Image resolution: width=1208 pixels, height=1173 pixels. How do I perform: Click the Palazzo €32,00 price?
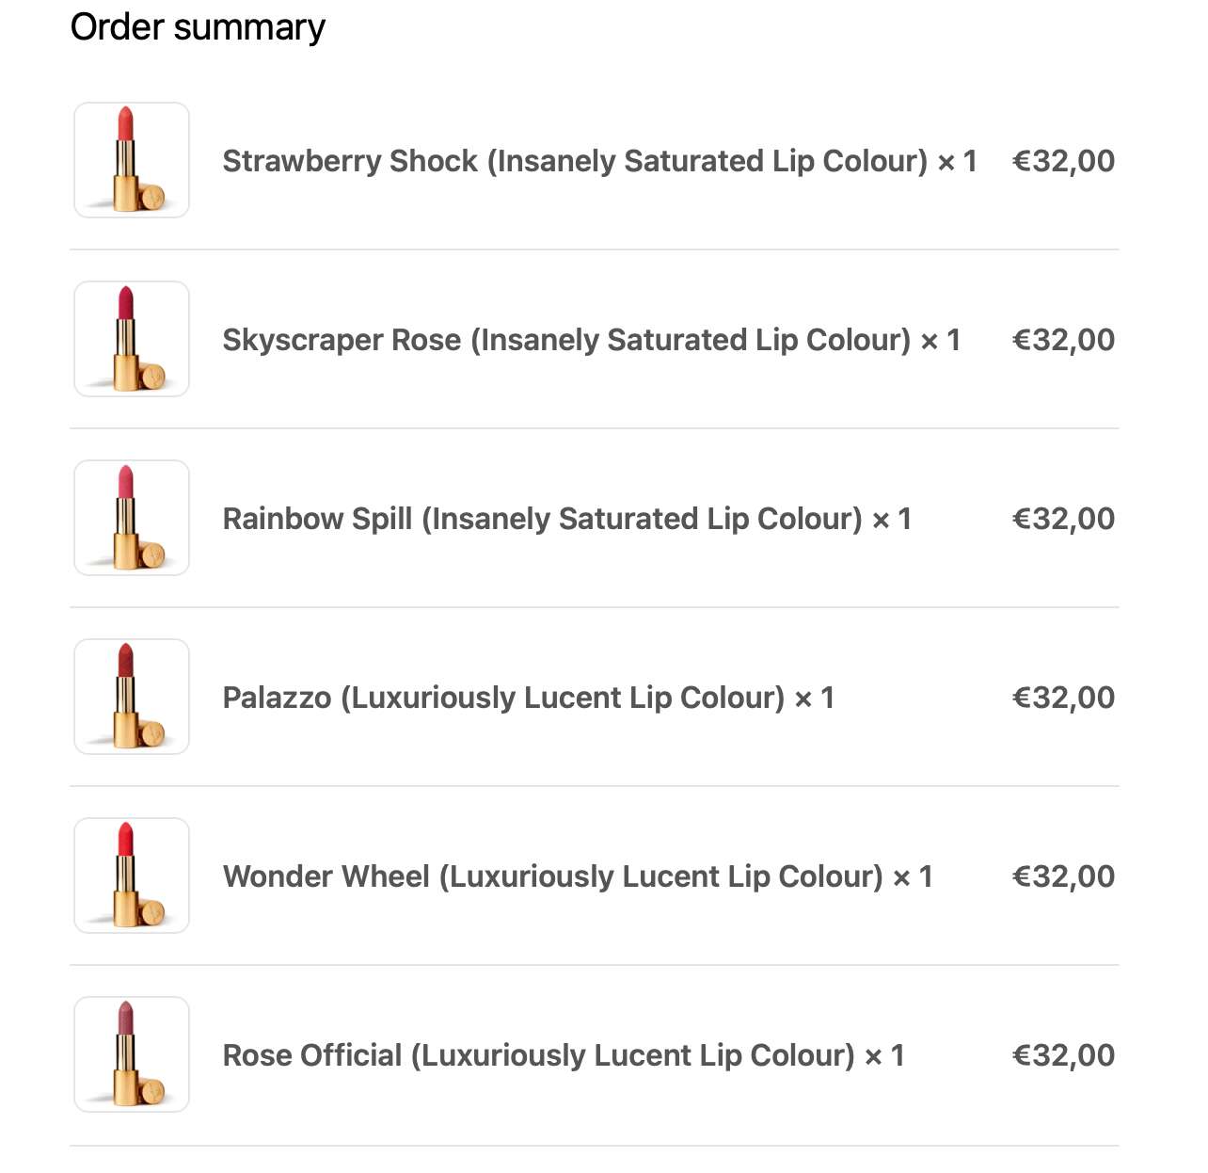point(1063,698)
